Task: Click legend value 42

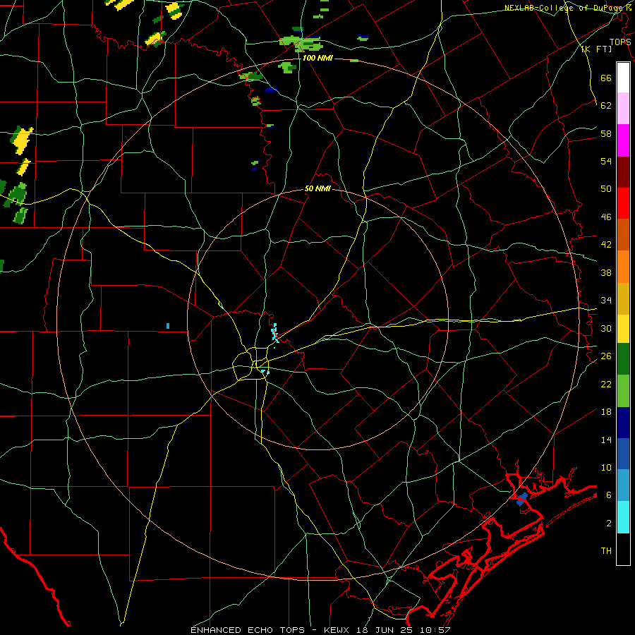Action: (606, 245)
